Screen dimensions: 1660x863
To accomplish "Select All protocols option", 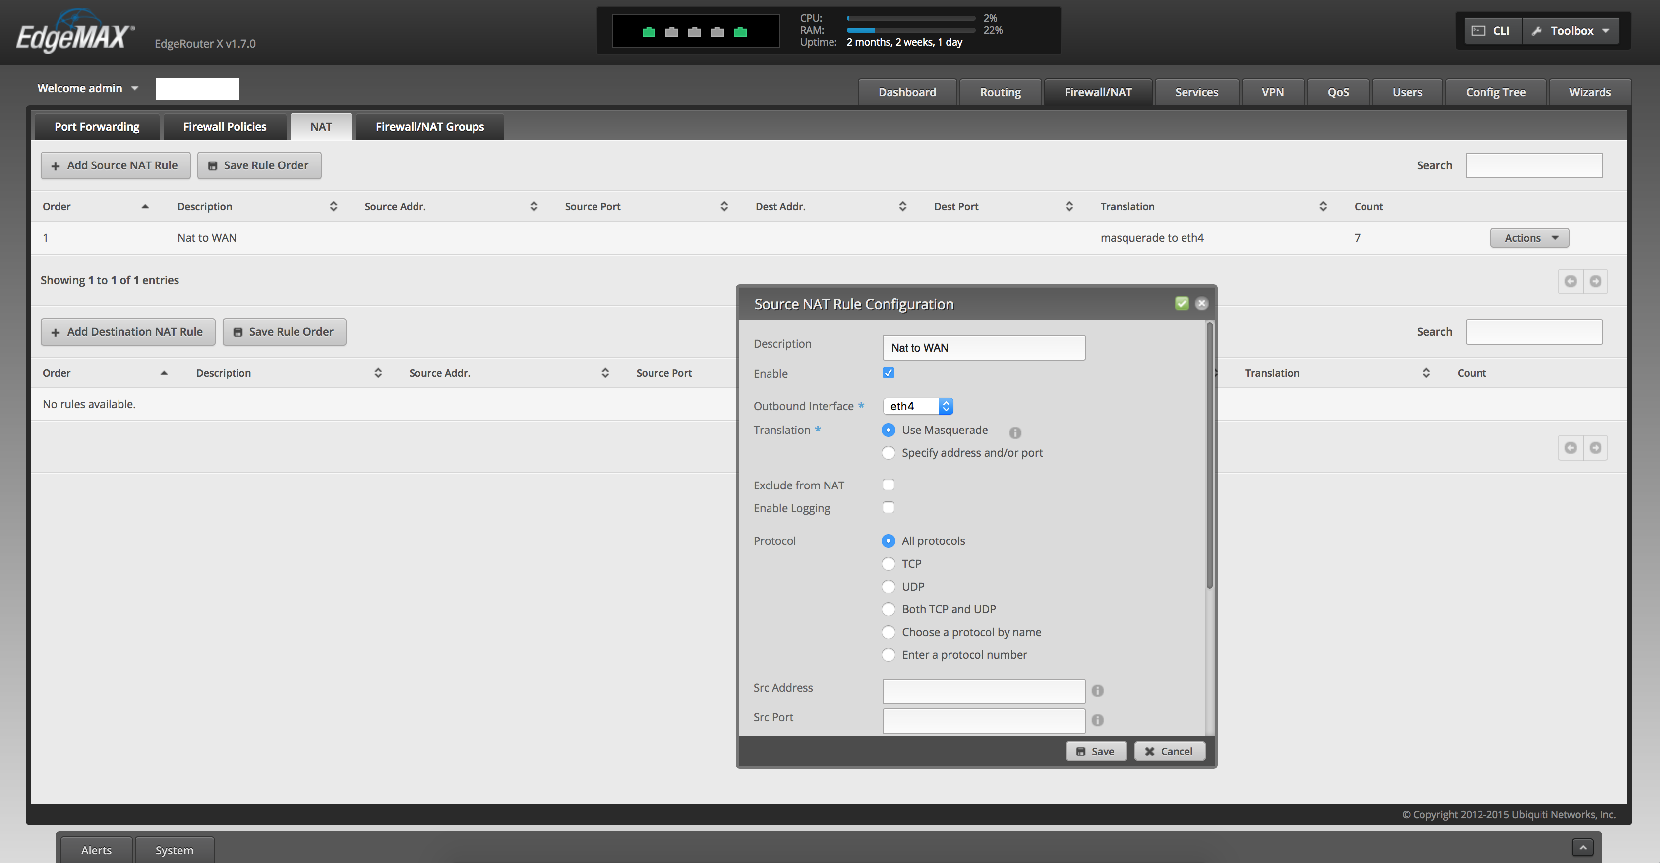I will click(x=888, y=541).
